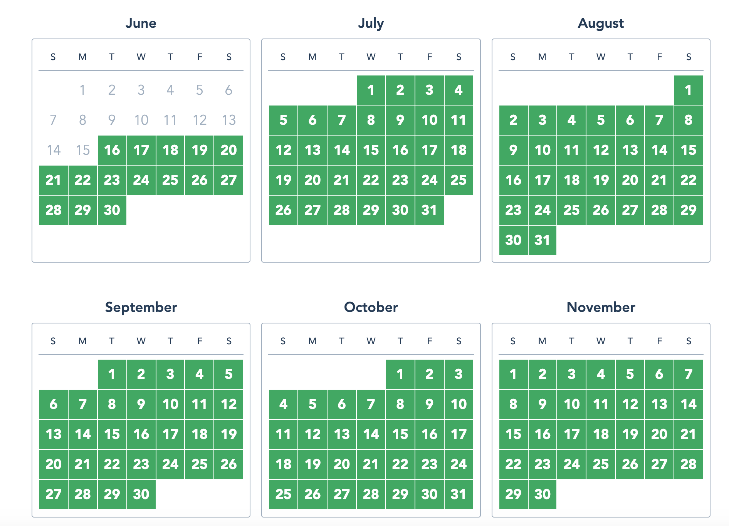Click November 26 date cell
The image size is (729, 526).
tap(630, 464)
